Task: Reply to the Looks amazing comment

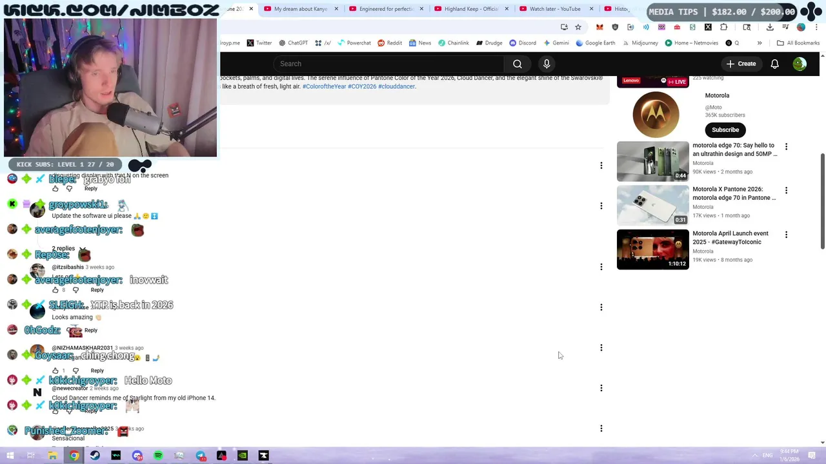Action: point(91,331)
